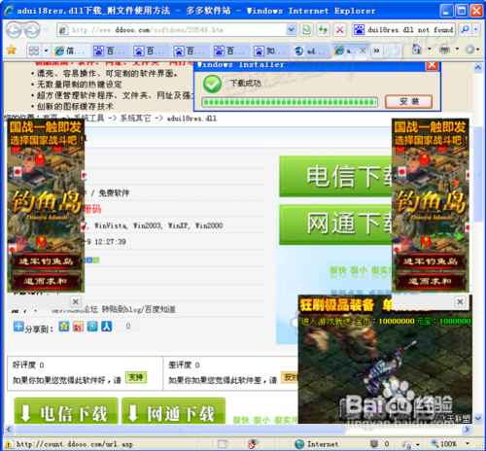
Task: Show Quick Tabs thumbnail grid
Action: point(34,51)
